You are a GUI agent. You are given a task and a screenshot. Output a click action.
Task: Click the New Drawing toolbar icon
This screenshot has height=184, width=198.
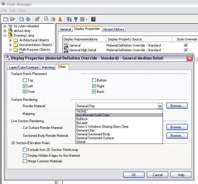point(6,19)
